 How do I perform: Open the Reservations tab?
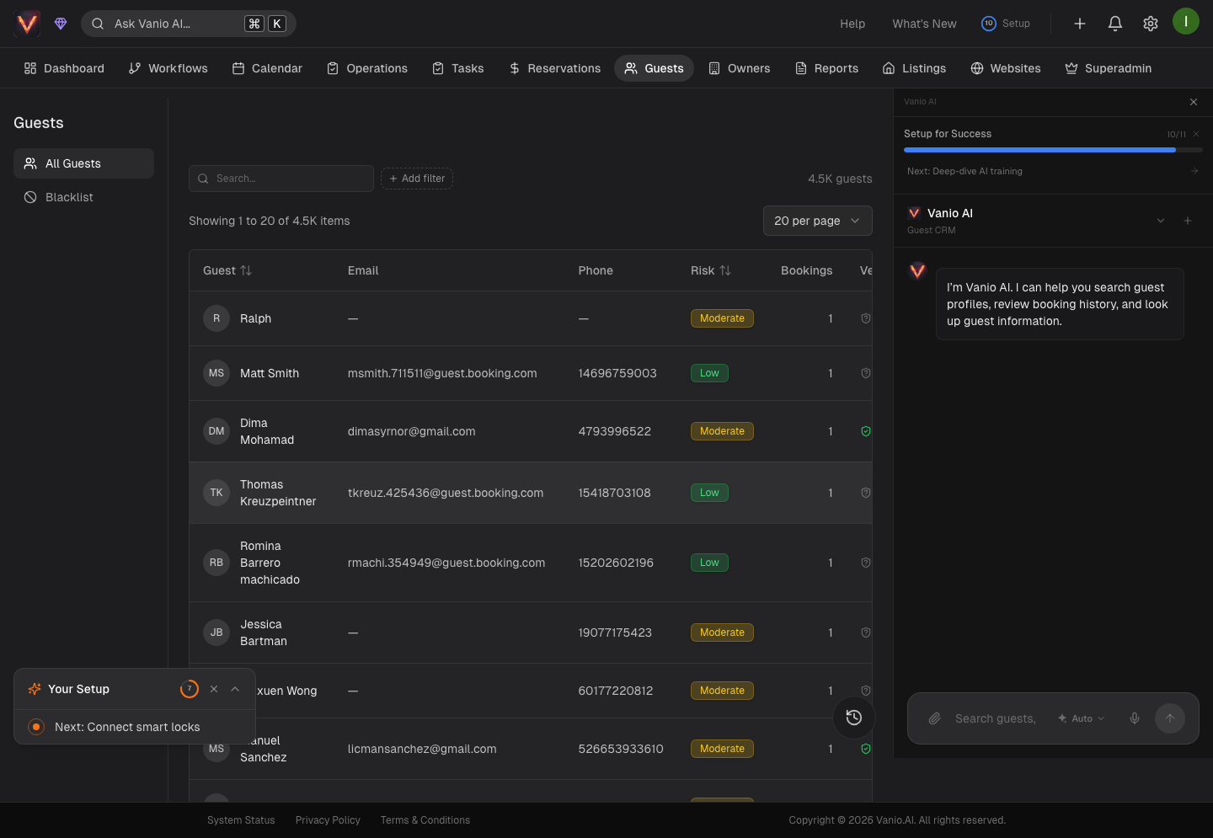pyautogui.click(x=555, y=68)
